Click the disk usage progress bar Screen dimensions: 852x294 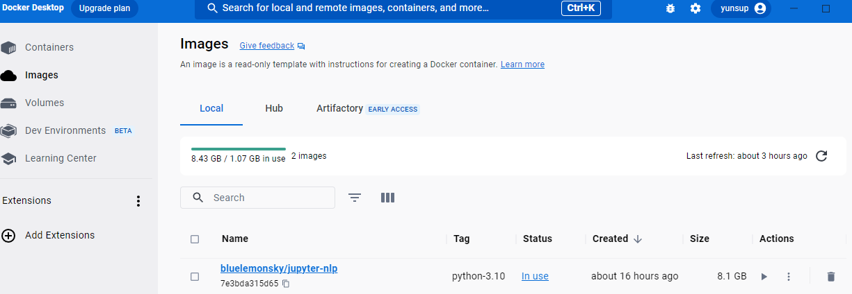239,148
